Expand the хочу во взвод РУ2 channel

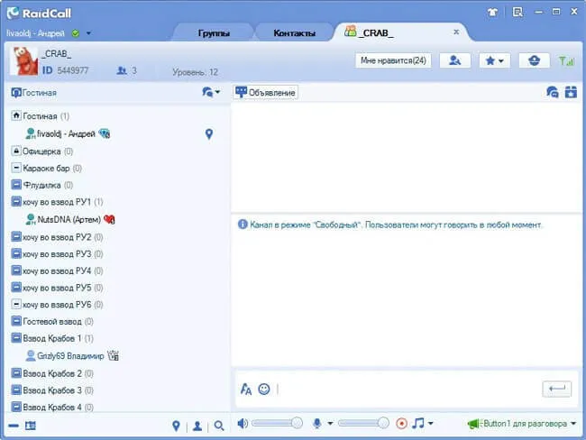coord(16,237)
